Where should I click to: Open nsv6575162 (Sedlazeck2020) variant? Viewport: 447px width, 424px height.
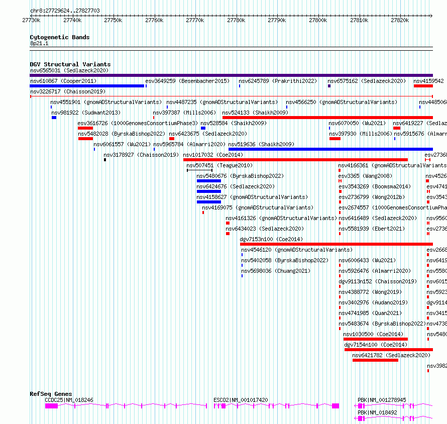367,81
